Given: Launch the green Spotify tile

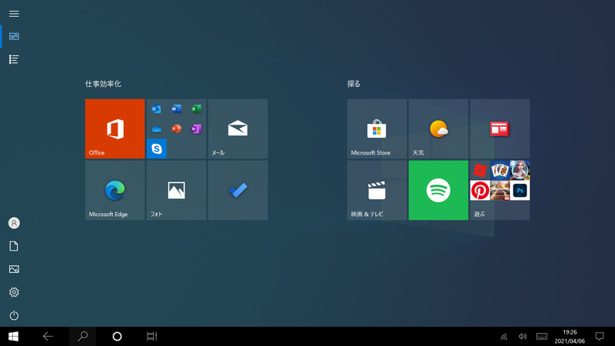Looking at the screenshot, I should [x=438, y=190].
